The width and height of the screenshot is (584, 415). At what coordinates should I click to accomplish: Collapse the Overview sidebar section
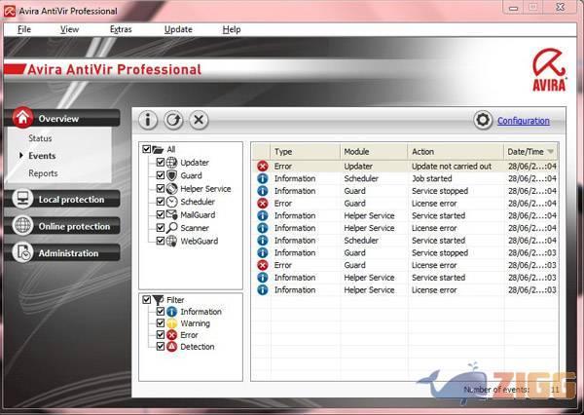[x=62, y=118]
